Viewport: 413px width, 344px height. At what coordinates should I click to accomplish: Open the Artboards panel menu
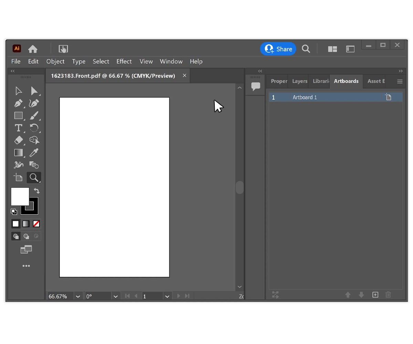(400, 82)
